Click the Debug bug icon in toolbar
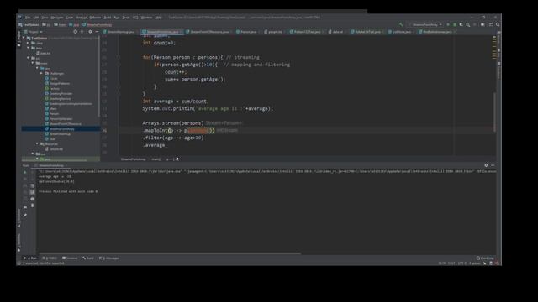This screenshot has height=302, width=538. pos(455,24)
